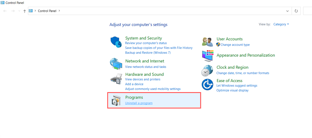Click the Clock and Region icon
Screen dimensions: 312x138
coord(207,71)
